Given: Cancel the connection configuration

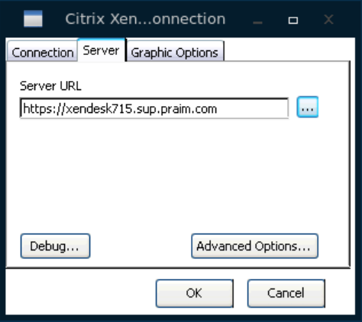Looking at the screenshot, I should tap(286, 294).
